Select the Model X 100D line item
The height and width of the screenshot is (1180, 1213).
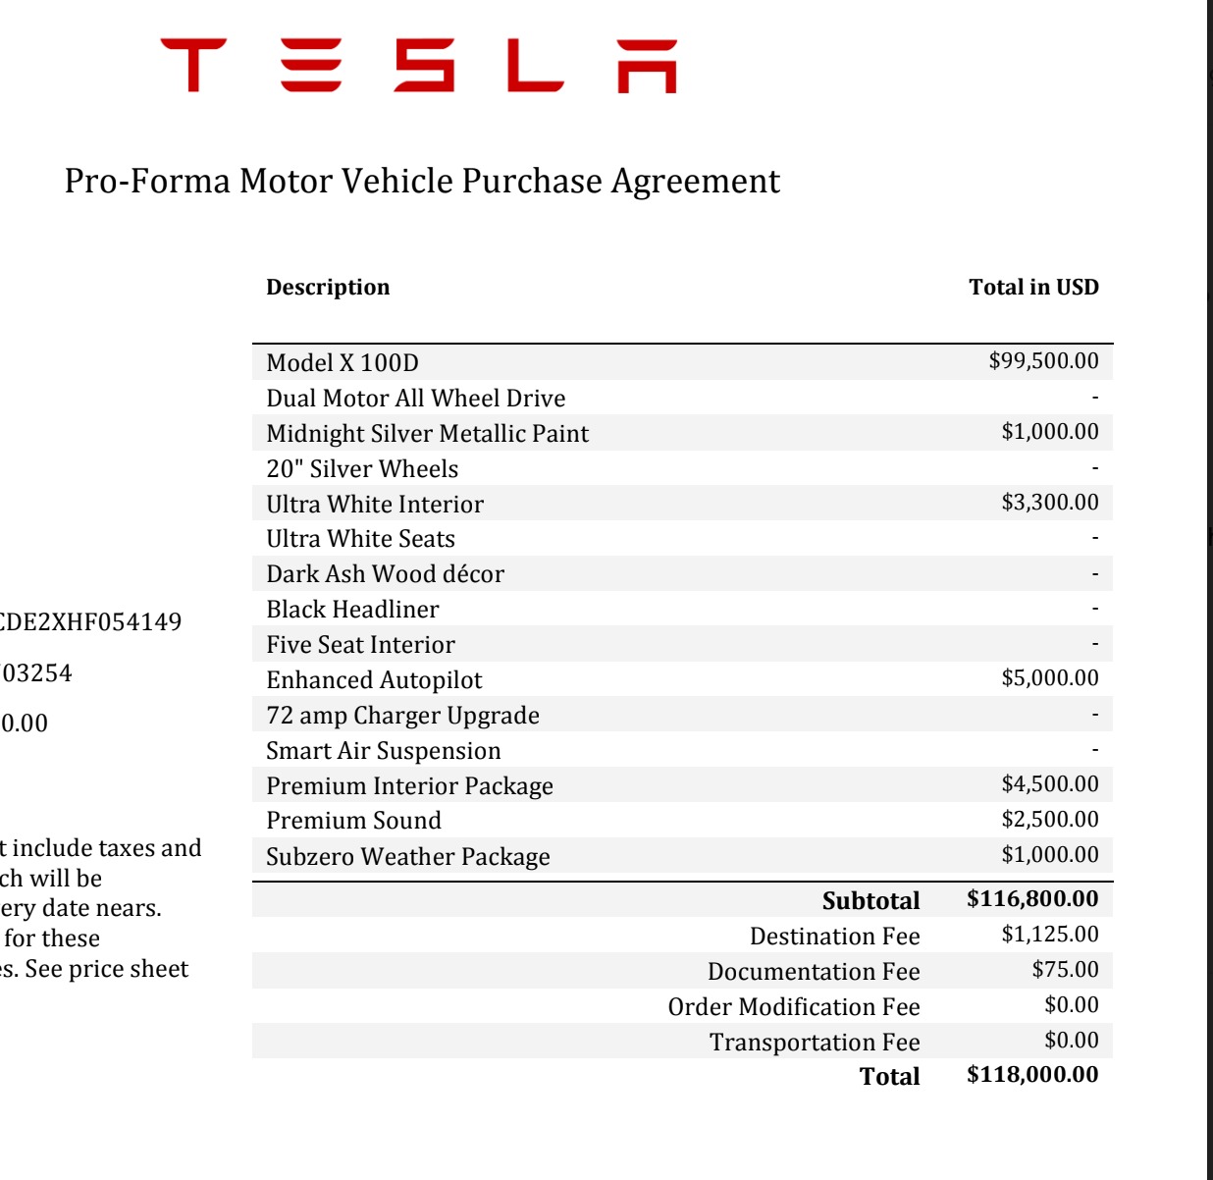click(343, 363)
